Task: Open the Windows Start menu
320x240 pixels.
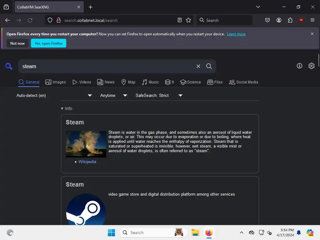Action: tap(112, 232)
